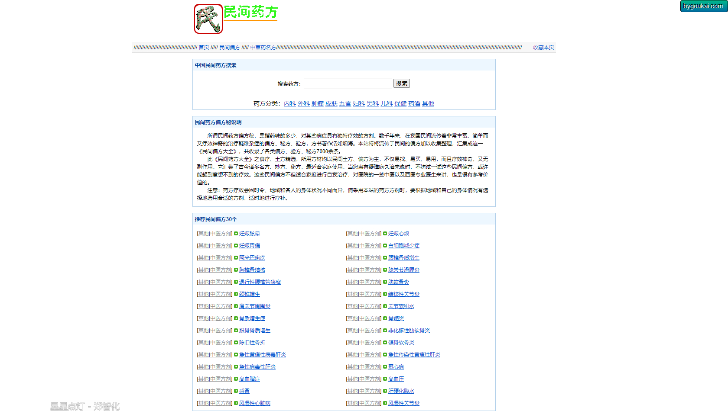Open the 中草药名方 navigation link
The width and height of the screenshot is (728, 411).
[x=263, y=48]
